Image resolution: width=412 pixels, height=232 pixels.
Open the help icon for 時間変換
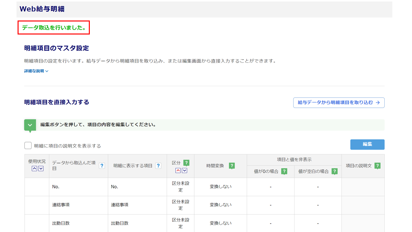(x=232, y=166)
